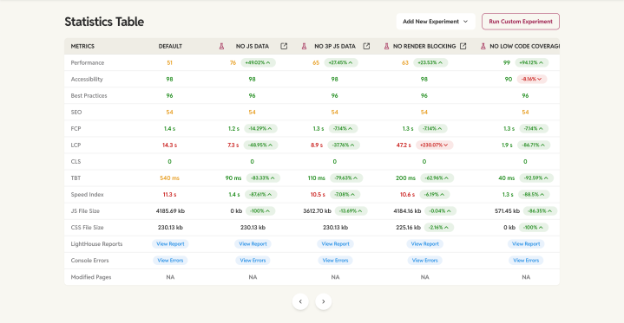
Task: Click DEFAULT LCP value 14.3 s
Action: (169, 145)
